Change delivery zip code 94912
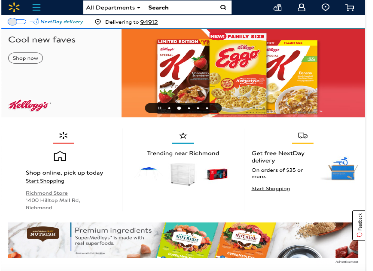Viewport: 373px width, 271px height. point(149,22)
